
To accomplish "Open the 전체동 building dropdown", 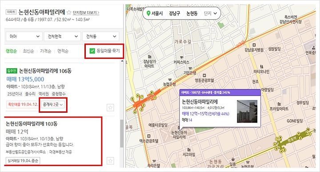I will (x=100, y=37).
